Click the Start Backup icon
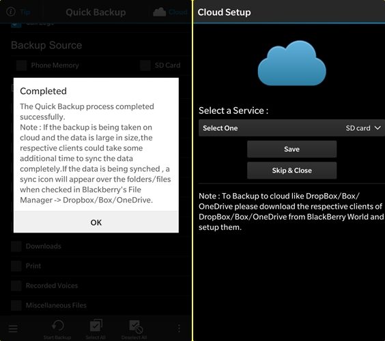This screenshot has height=341, width=385. click(57, 325)
